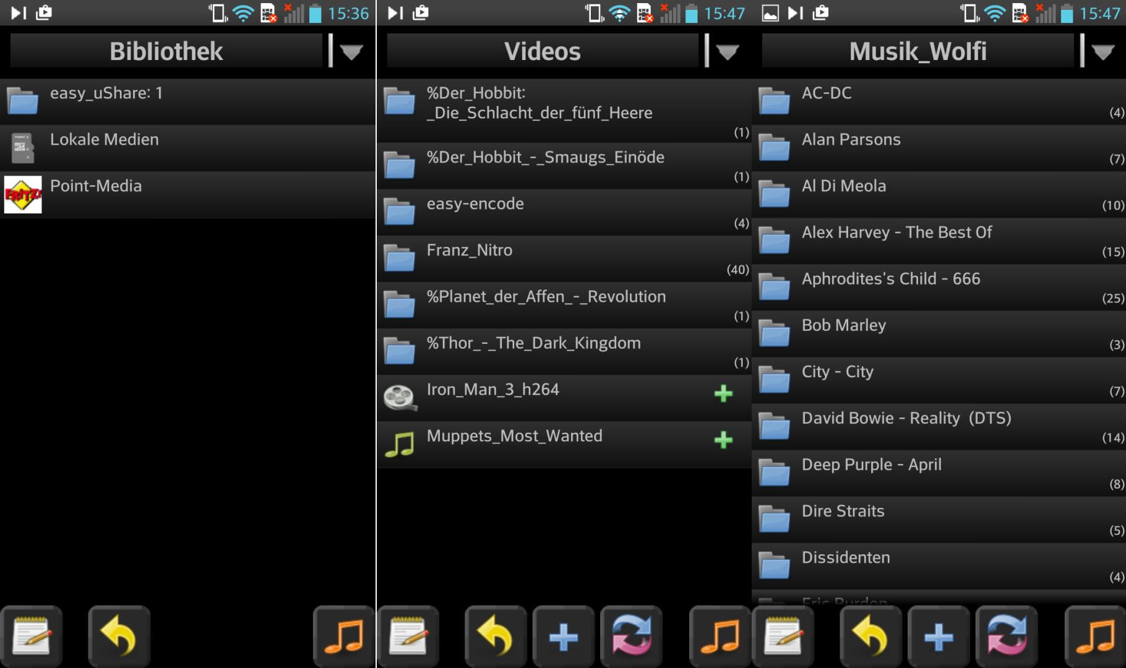Open the Dire Straits folder
1126x668 pixels.
(939, 519)
